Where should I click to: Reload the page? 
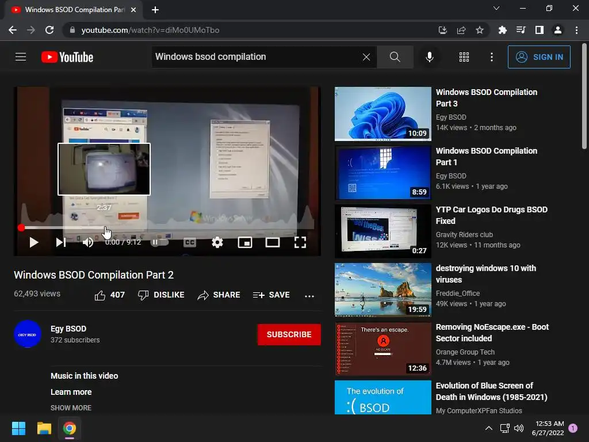(x=49, y=30)
